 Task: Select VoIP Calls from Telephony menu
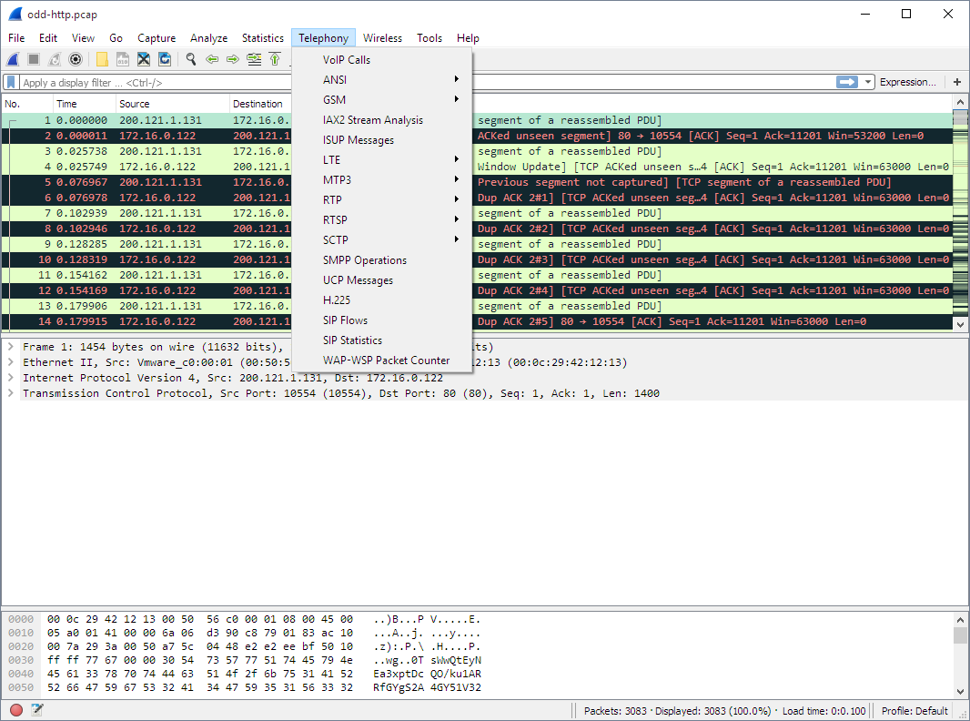coord(347,60)
